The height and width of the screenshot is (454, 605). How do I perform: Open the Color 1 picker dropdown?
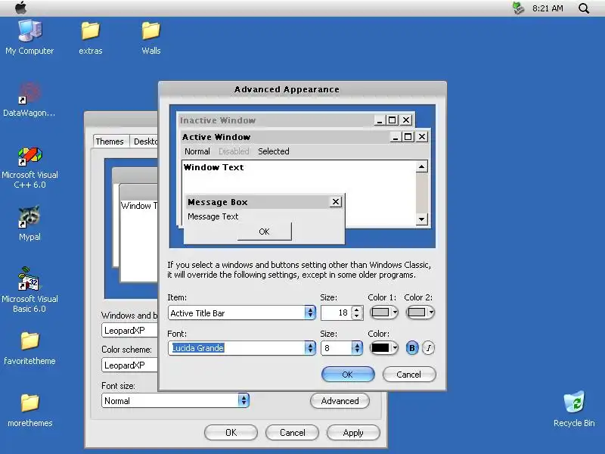pyautogui.click(x=384, y=313)
